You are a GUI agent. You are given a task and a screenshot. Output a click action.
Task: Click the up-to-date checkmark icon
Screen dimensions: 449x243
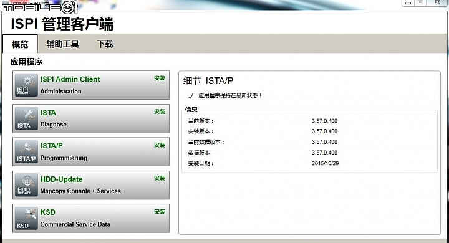(x=191, y=96)
